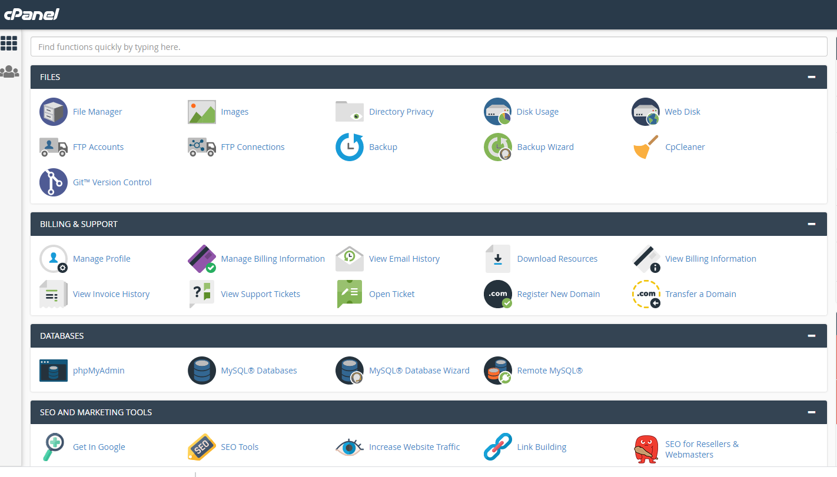The height and width of the screenshot is (477, 837).
Task: Open the sidebar Home grid icon
Action: tap(9, 43)
